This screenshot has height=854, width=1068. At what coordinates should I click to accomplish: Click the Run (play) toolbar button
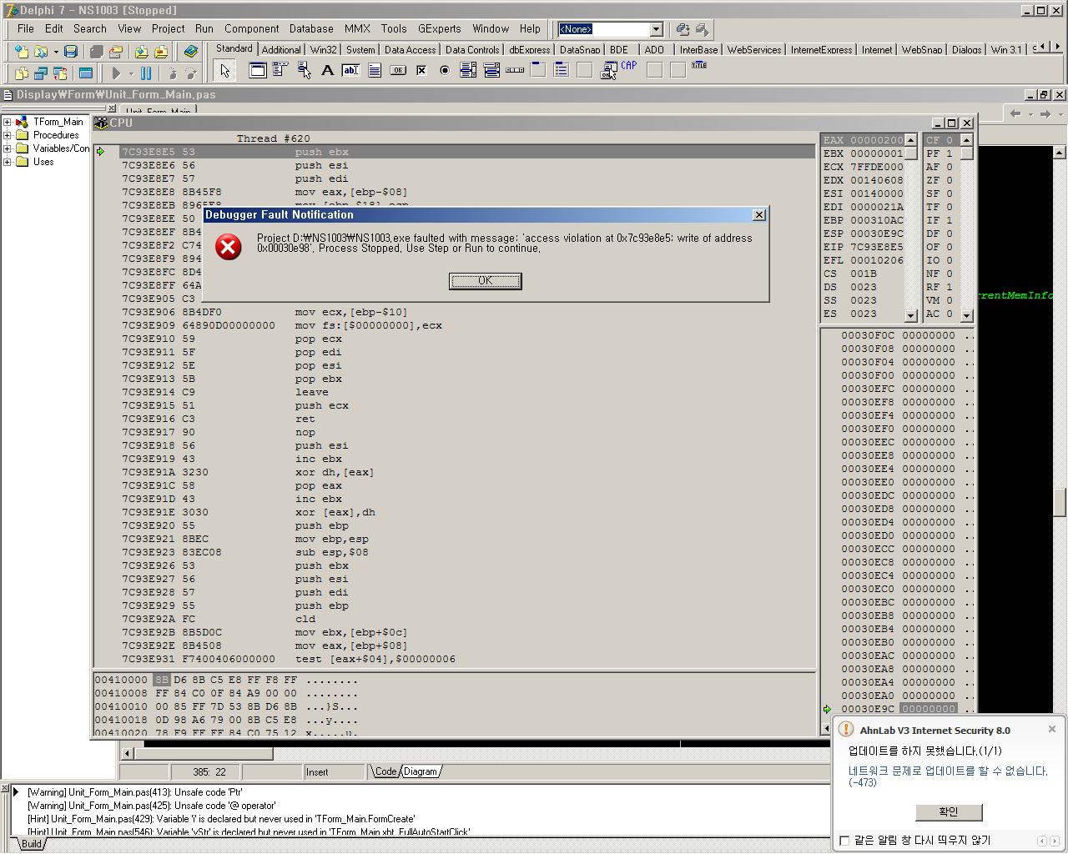(x=117, y=73)
